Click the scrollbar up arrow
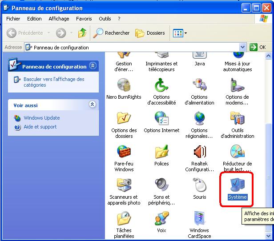This screenshot has height=241, width=274. click(268, 56)
